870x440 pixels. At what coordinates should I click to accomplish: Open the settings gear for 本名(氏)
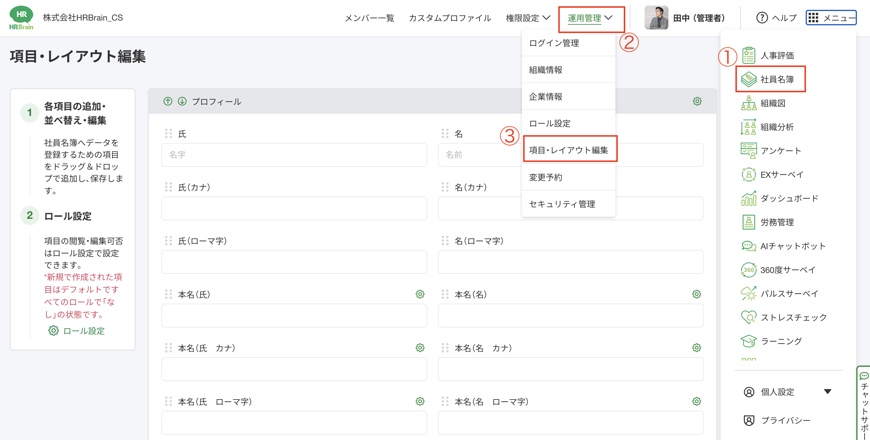[x=420, y=294]
